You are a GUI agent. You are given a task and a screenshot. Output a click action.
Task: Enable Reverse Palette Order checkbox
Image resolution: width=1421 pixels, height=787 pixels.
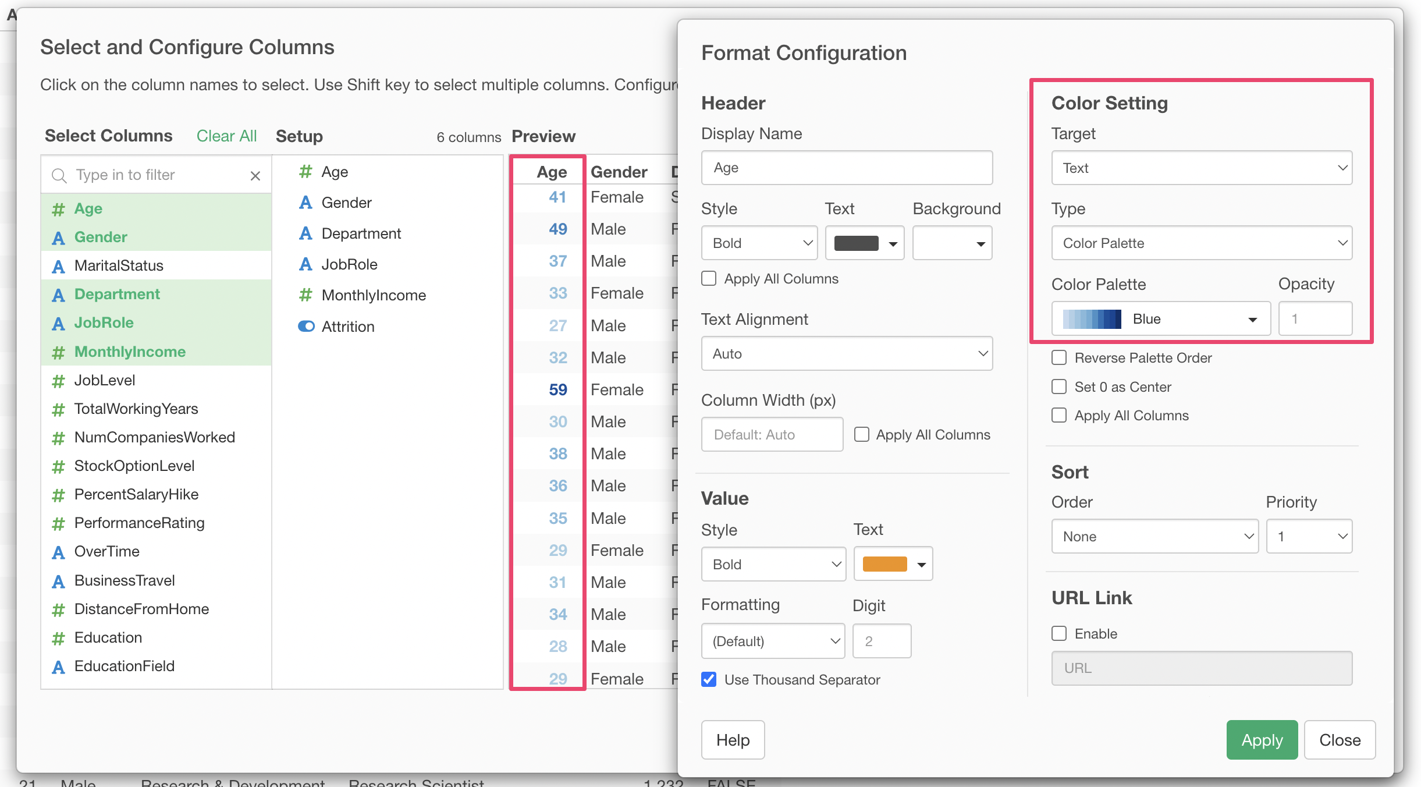tap(1059, 358)
